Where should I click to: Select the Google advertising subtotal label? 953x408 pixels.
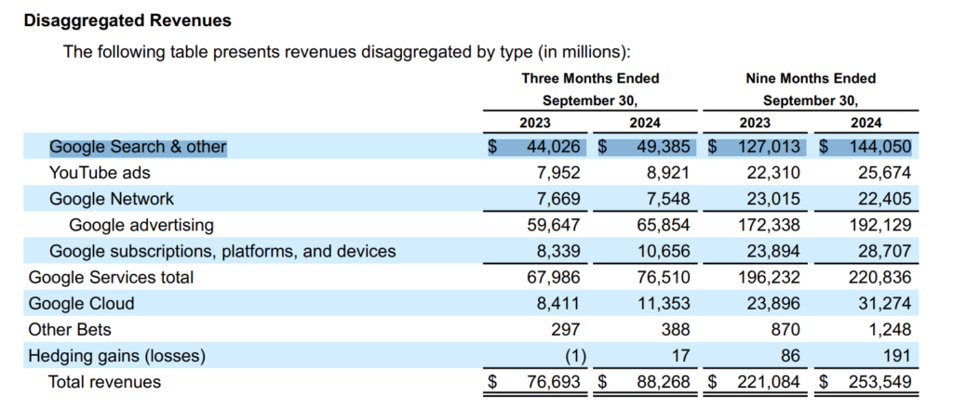click(x=141, y=225)
